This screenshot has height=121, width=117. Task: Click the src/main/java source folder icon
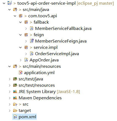[15, 10]
